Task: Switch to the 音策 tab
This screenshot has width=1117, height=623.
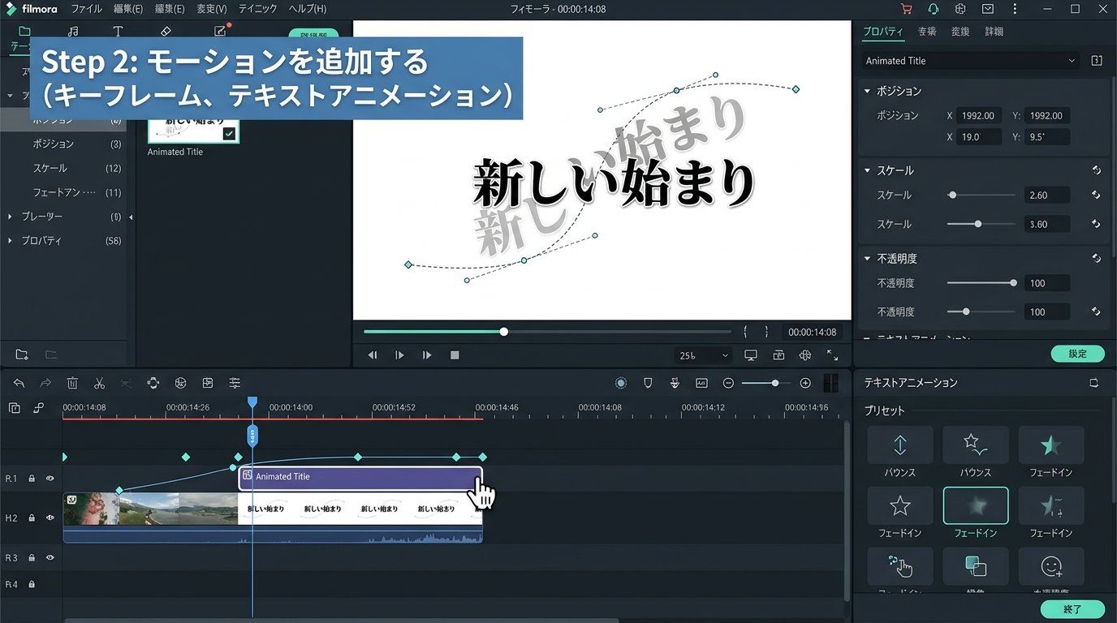Action: pyautogui.click(x=927, y=32)
